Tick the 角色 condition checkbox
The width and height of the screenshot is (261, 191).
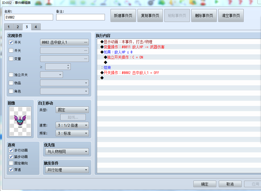click(x=11, y=91)
